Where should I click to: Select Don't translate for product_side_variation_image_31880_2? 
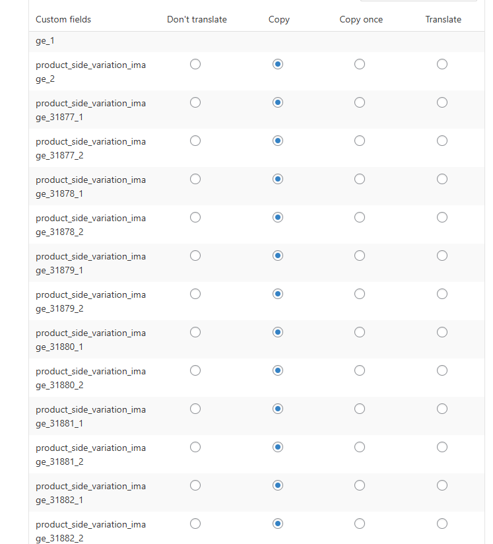(195, 370)
